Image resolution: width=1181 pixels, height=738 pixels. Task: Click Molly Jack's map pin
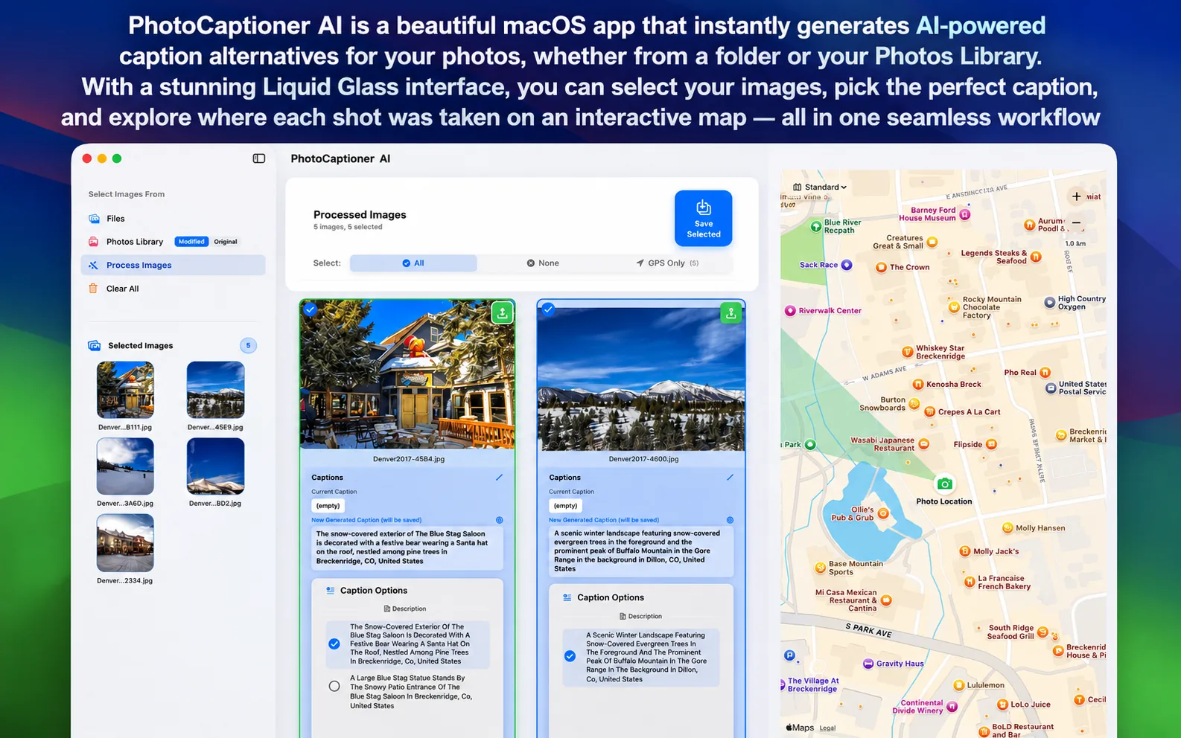(965, 551)
